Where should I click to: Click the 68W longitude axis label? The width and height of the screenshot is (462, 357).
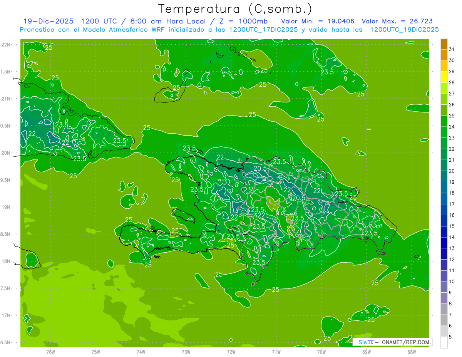click(412, 352)
